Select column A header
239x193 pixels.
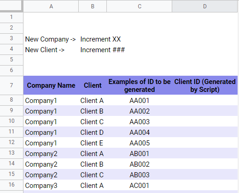51,6
